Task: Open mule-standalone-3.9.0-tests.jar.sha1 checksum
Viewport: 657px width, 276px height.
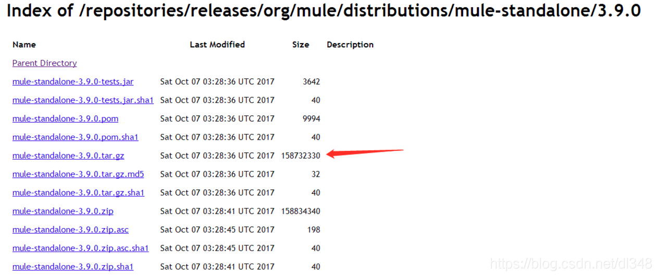Action: point(83,100)
